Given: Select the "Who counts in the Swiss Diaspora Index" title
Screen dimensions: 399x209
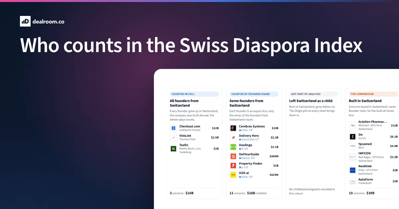Looking at the screenshot, I should click(x=191, y=45).
